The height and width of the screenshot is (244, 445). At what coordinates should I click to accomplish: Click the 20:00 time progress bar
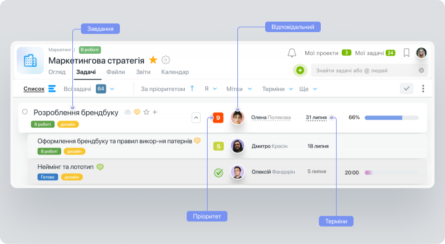point(392,172)
